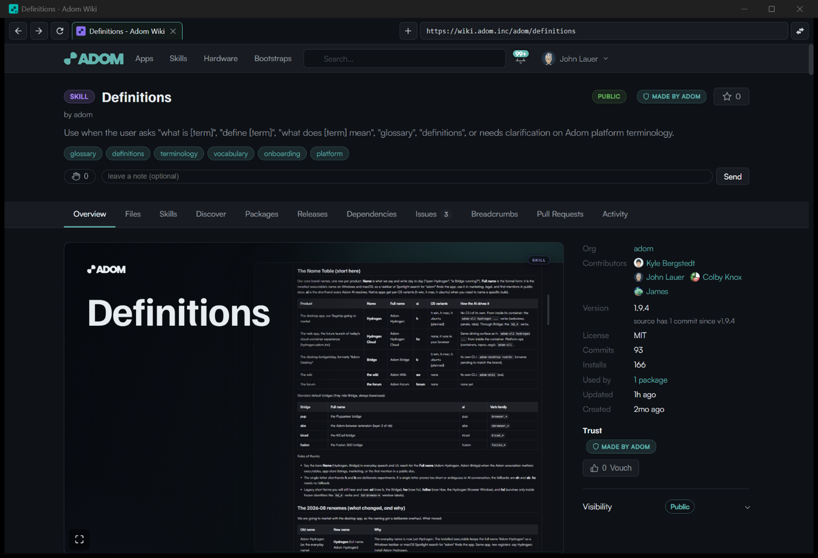Select the Overview tab

point(89,214)
